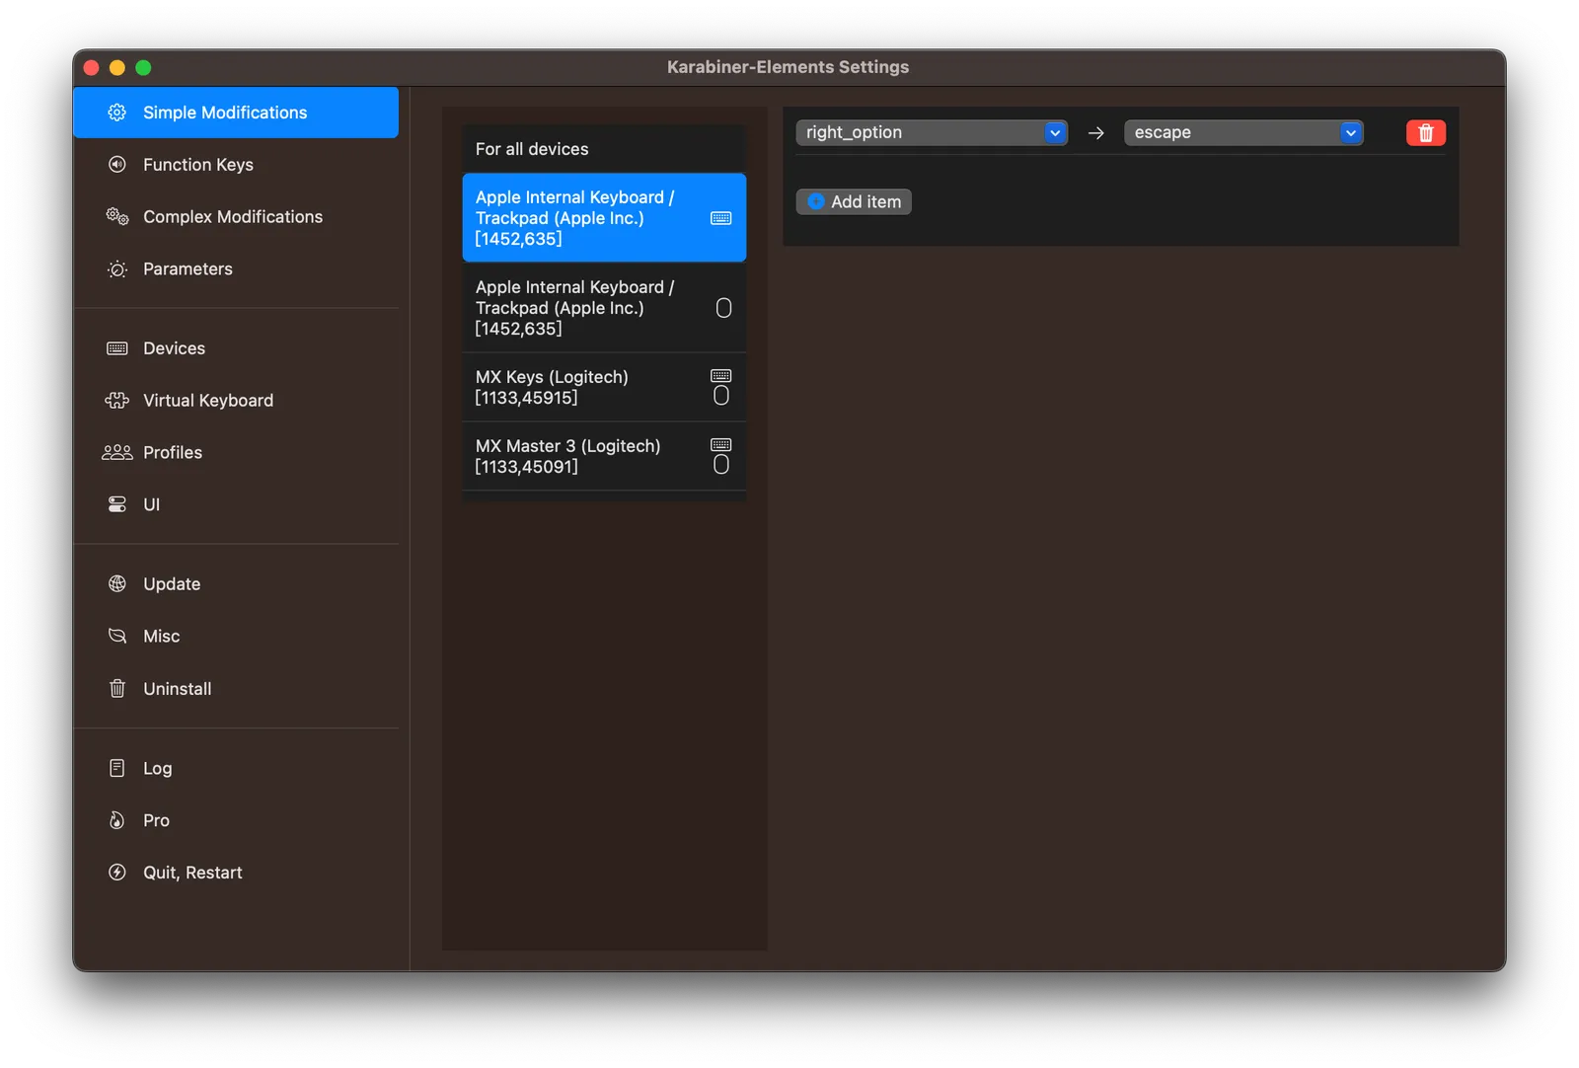Screen dimensions: 1579x1068
Task: Select MX Keys (Logitech) device
Action: pyautogui.click(x=603, y=387)
